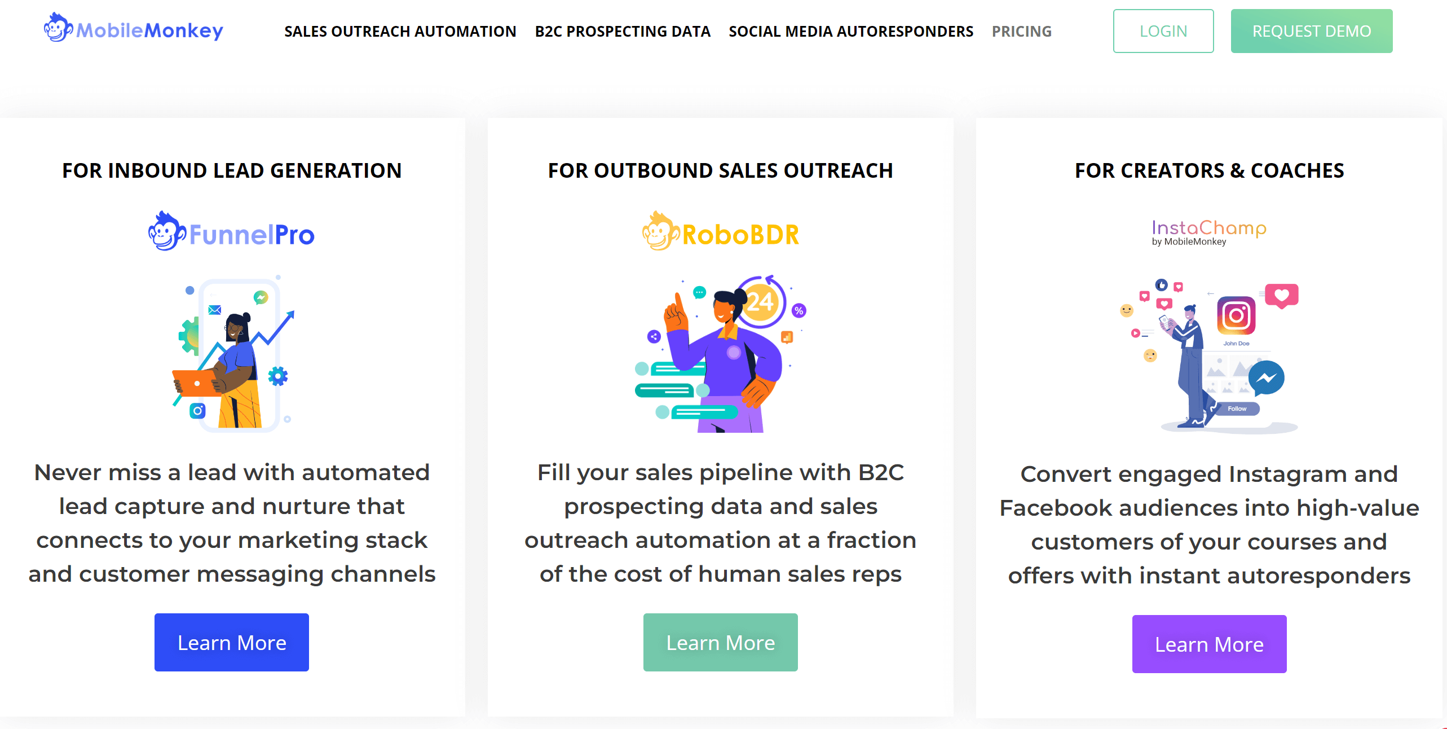Click the Login button
The height and width of the screenshot is (729, 1447).
click(x=1163, y=31)
